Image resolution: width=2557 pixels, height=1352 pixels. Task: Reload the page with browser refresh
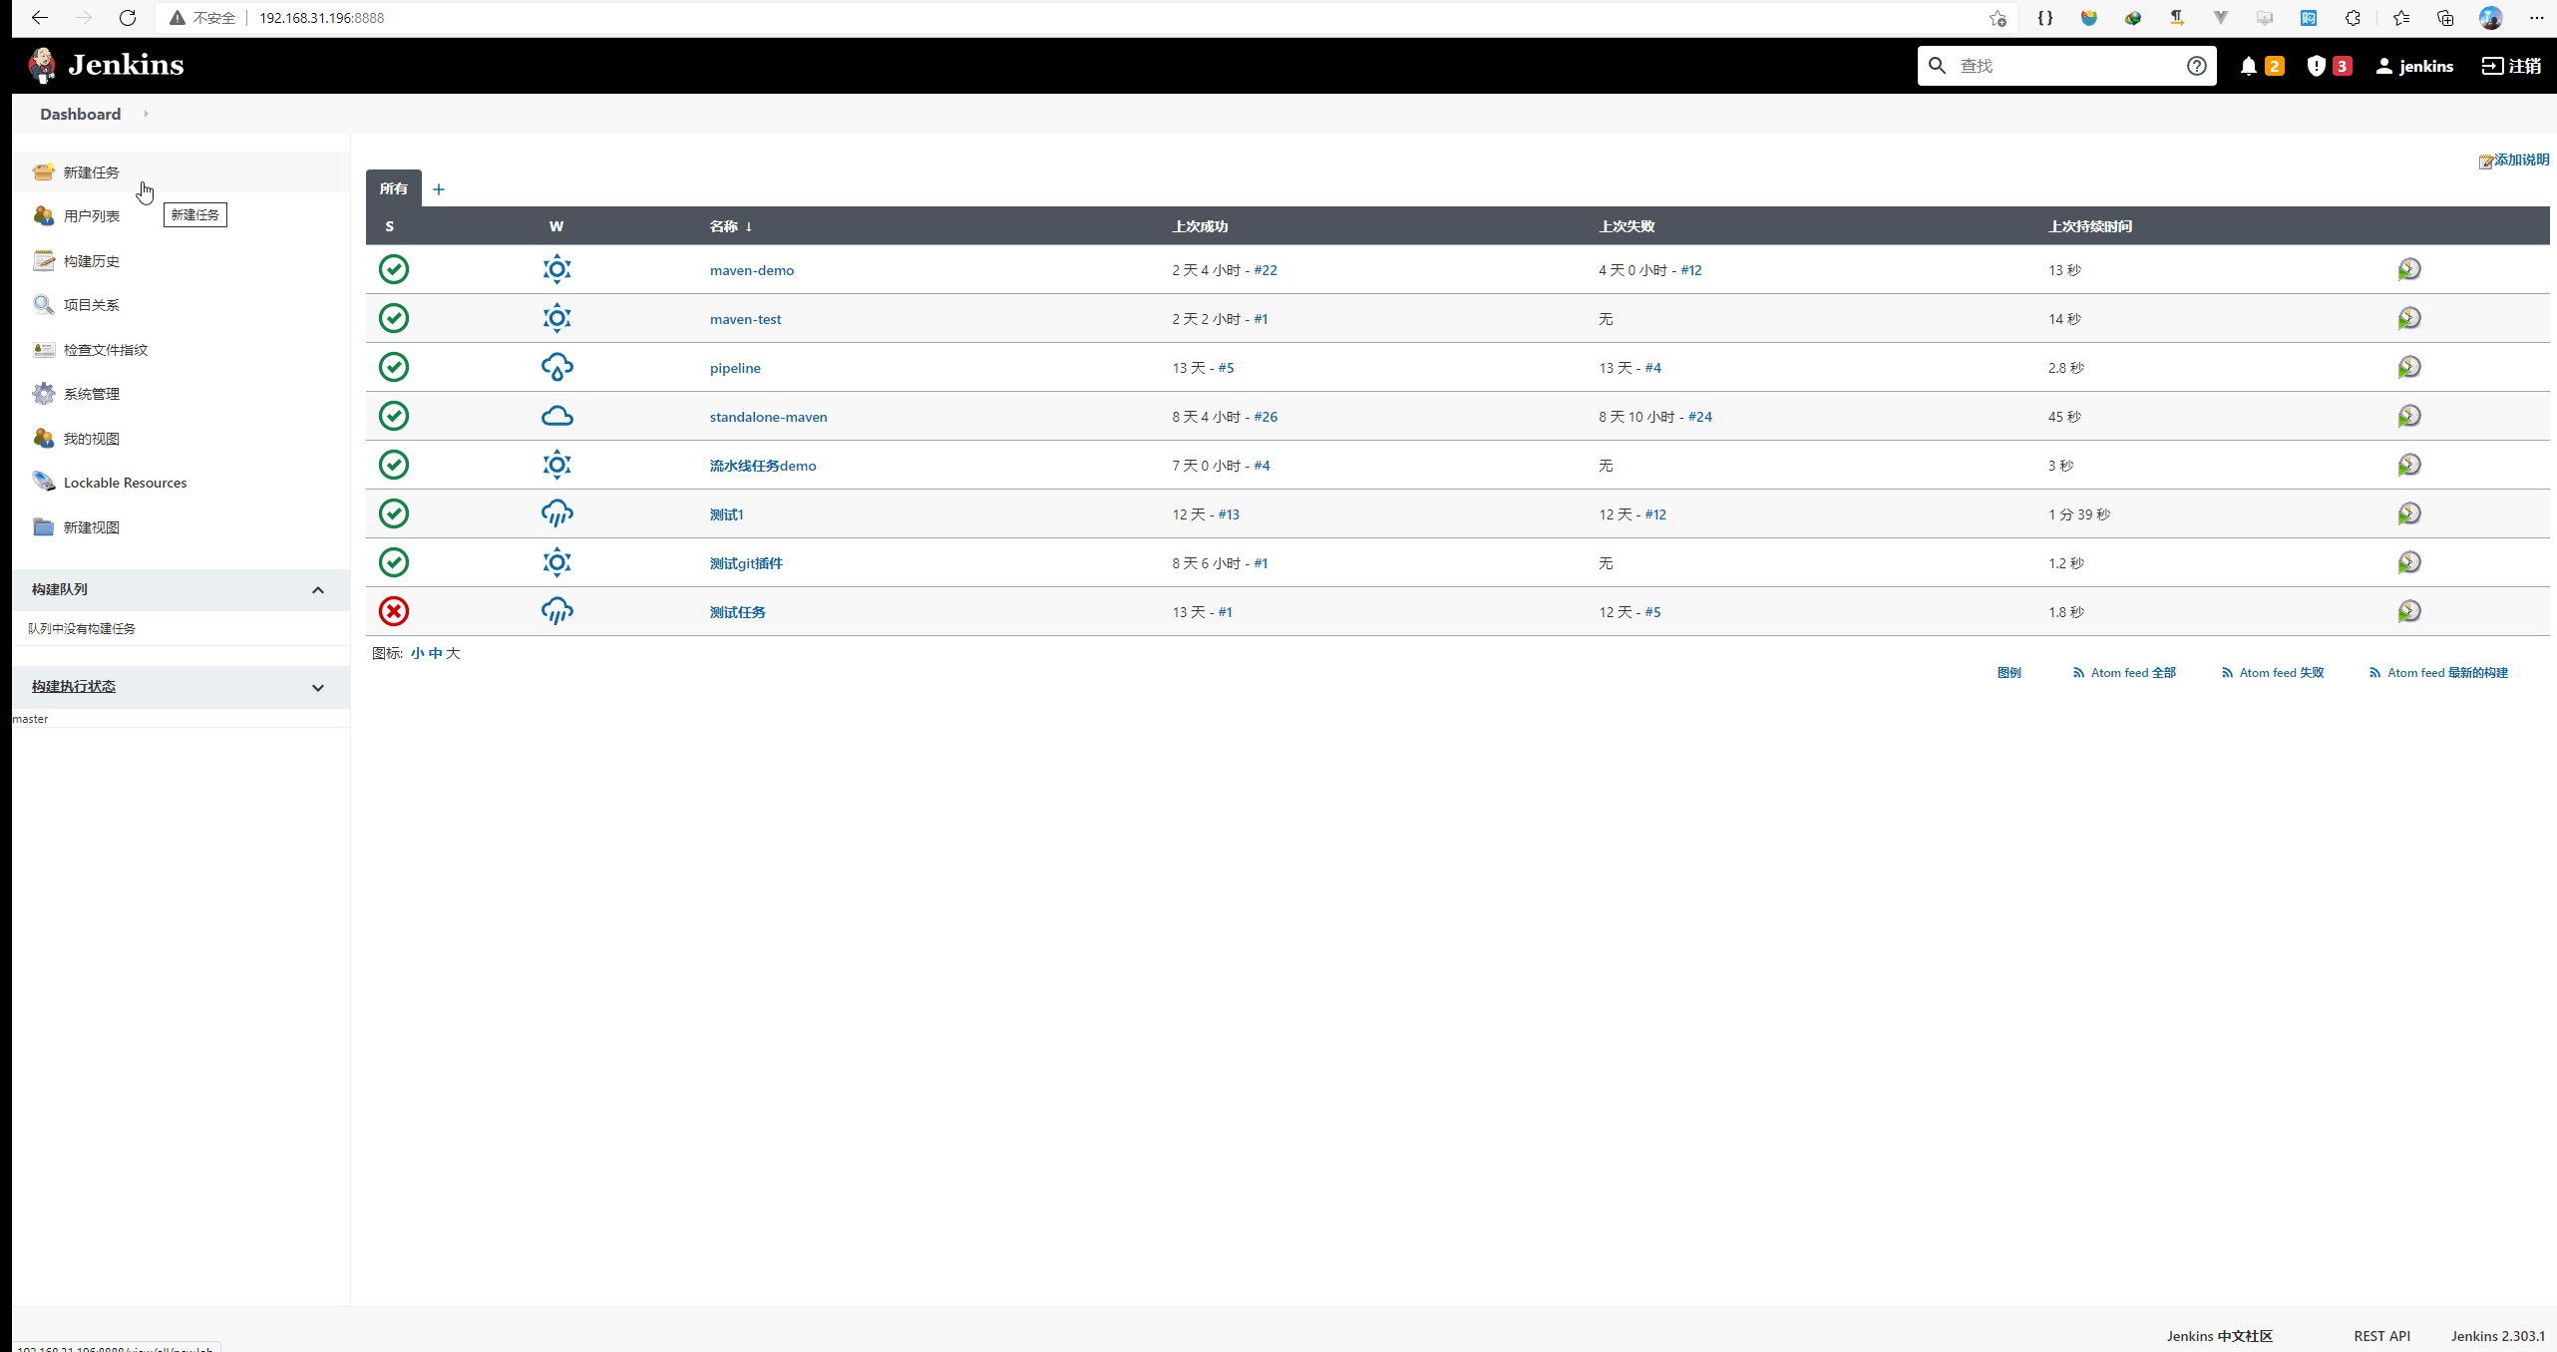tap(128, 18)
